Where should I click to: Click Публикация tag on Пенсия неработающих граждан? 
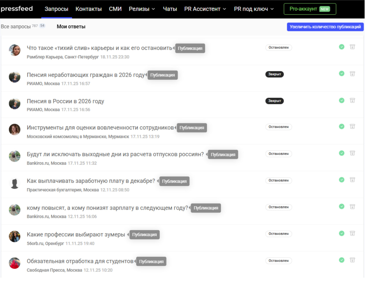click(163, 75)
